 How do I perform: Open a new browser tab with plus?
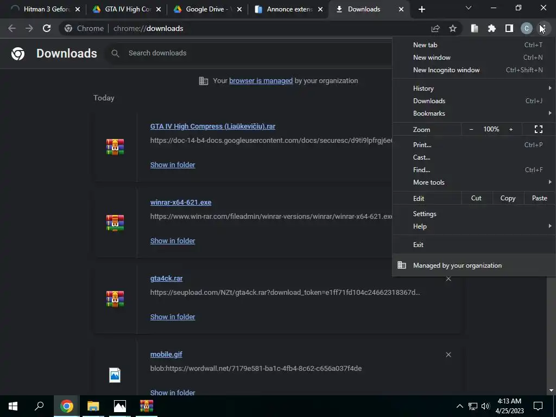pos(421,9)
